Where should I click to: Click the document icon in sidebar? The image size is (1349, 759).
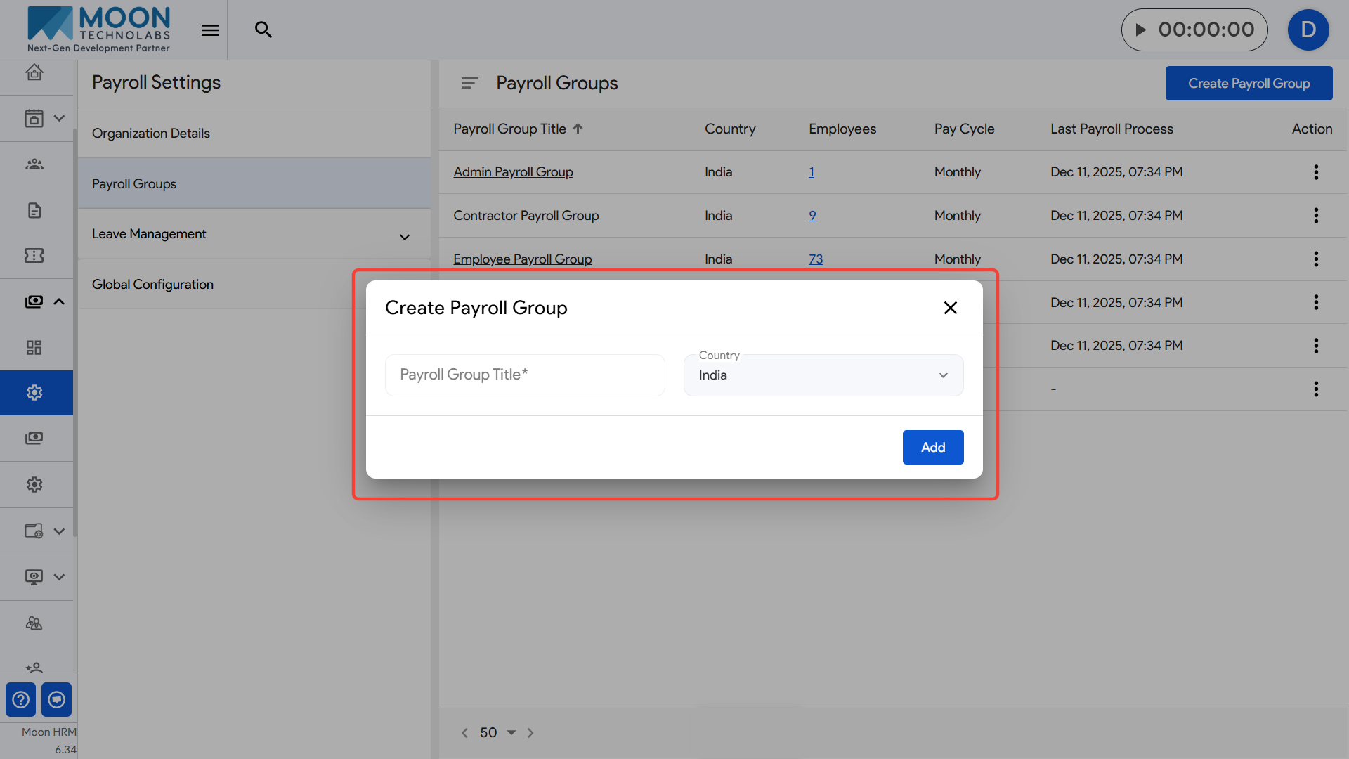[x=34, y=210]
